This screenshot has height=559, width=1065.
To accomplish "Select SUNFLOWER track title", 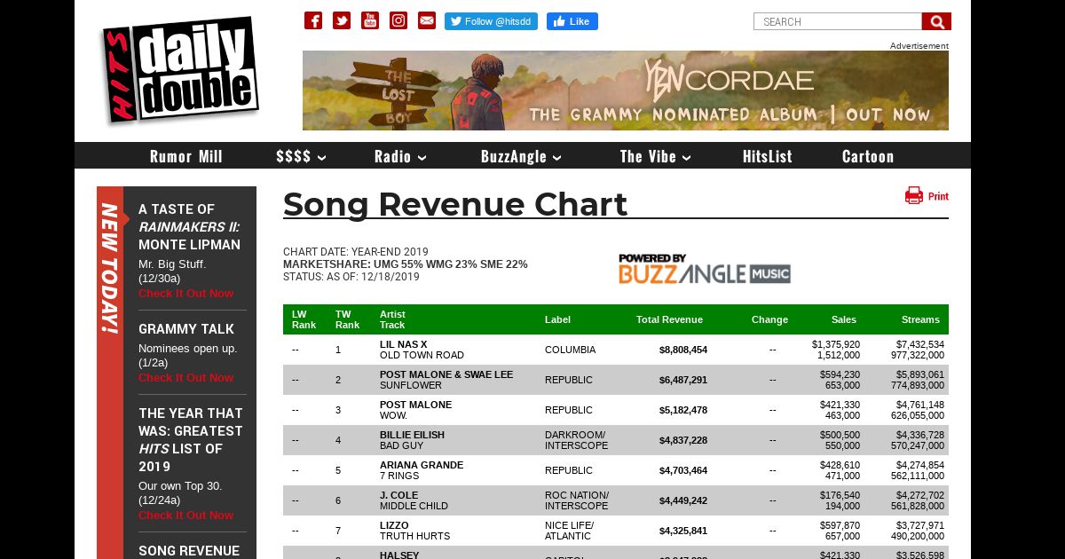I will click(411, 385).
